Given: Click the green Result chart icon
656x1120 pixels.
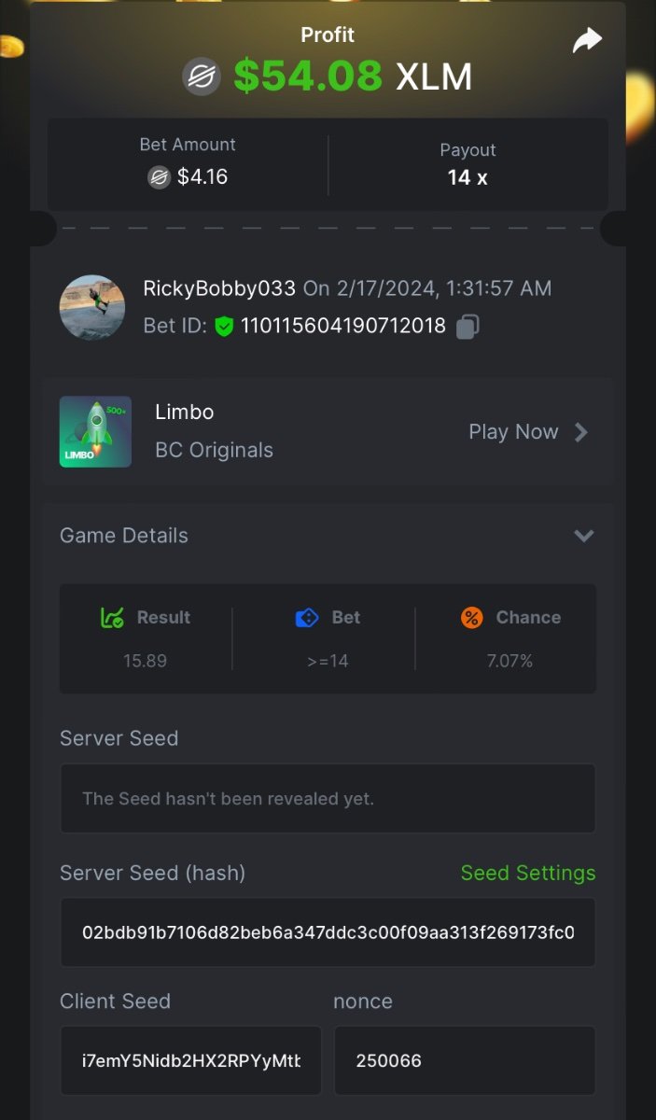Looking at the screenshot, I should click(x=112, y=618).
